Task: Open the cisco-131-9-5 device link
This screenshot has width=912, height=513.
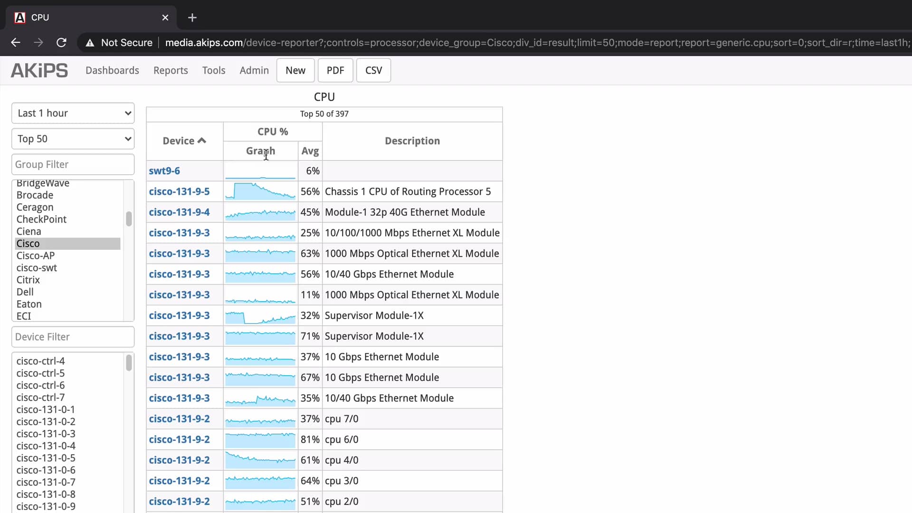Action: 179,191
